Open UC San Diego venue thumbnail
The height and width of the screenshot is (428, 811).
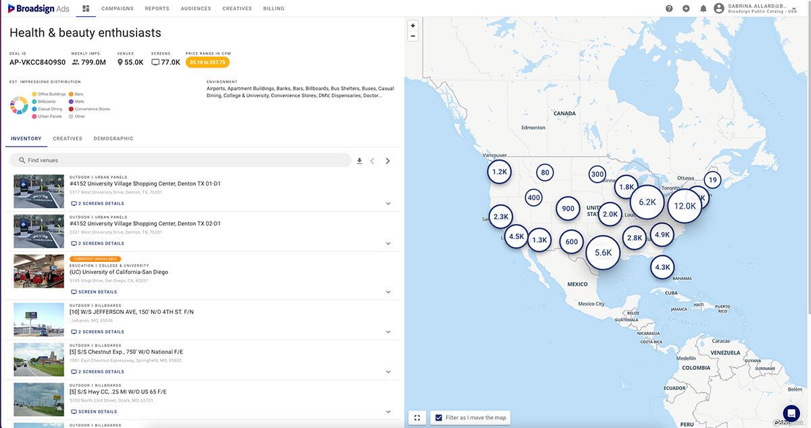point(39,271)
